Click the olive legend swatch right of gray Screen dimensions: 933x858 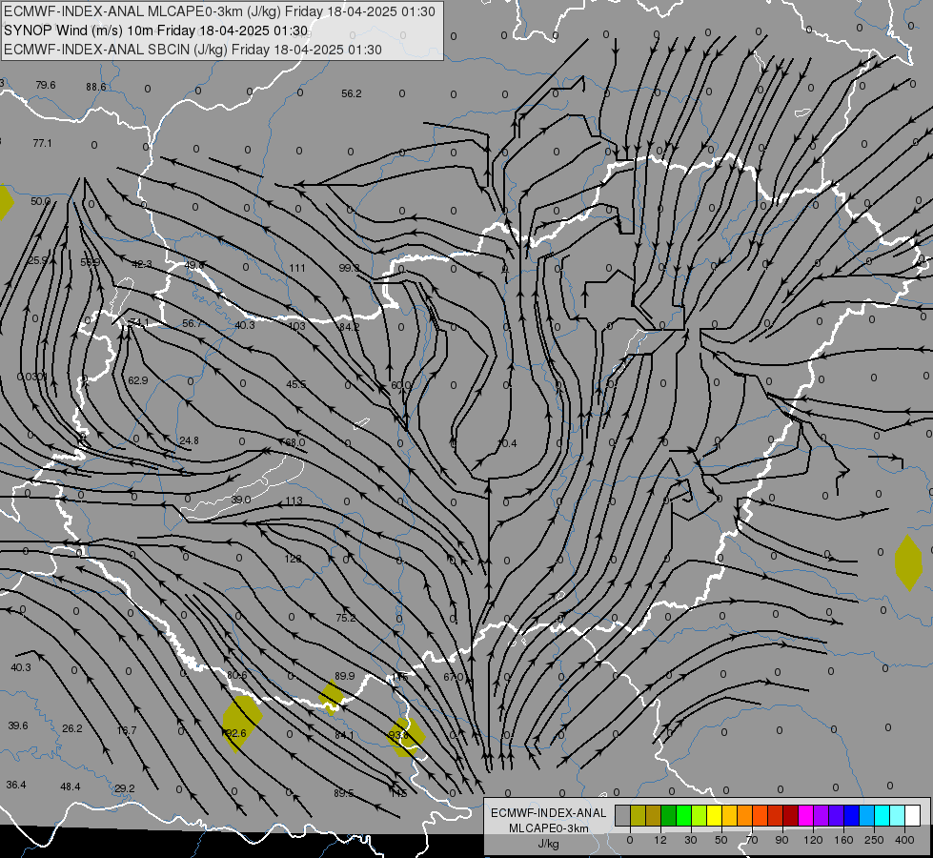638,816
